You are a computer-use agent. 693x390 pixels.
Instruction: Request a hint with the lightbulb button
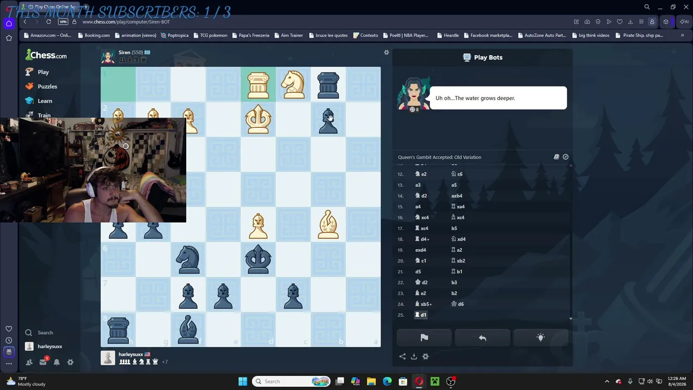click(540, 338)
